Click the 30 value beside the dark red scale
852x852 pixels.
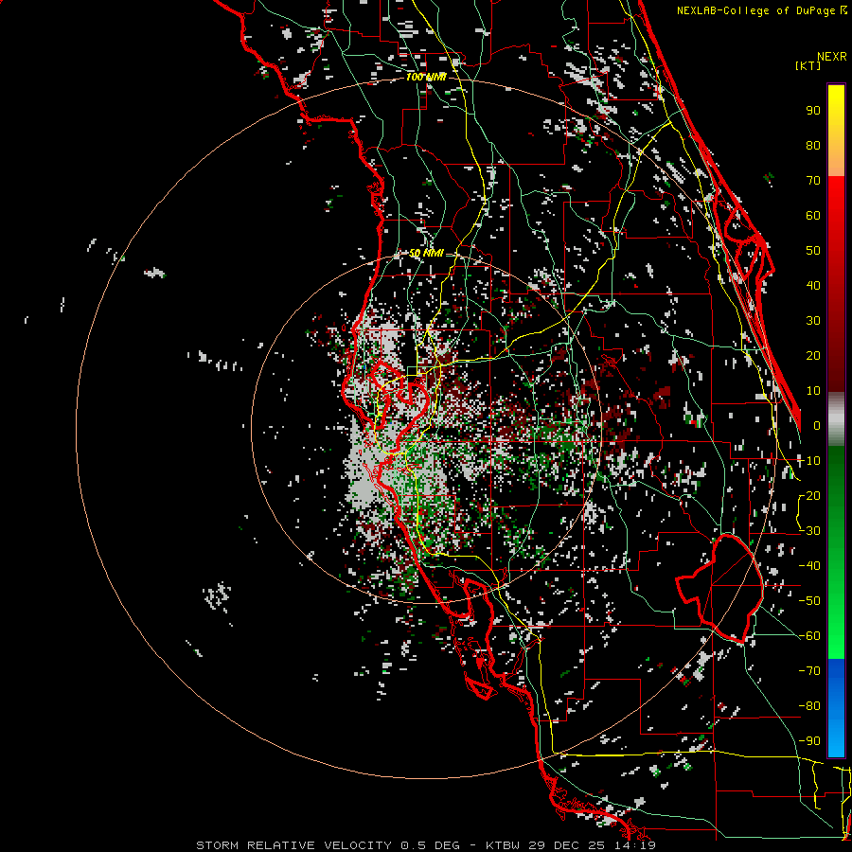coord(813,321)
